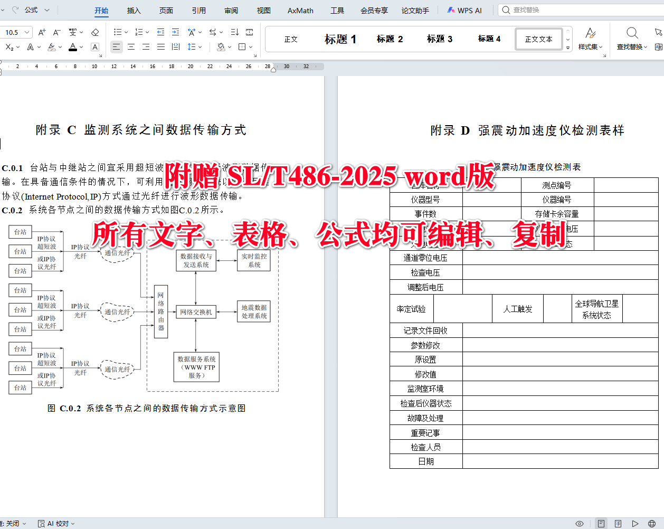
Task: Increase font size with A+ icon
Action: 42,32
